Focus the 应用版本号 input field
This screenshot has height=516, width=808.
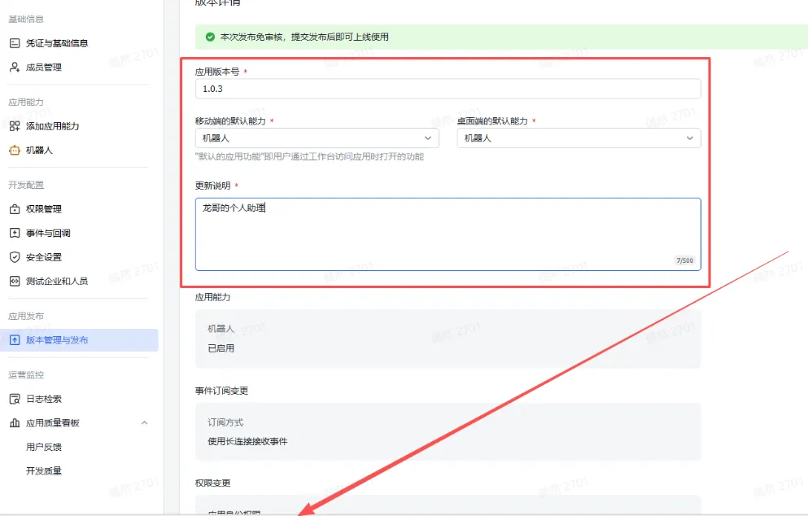coord(448,89)
